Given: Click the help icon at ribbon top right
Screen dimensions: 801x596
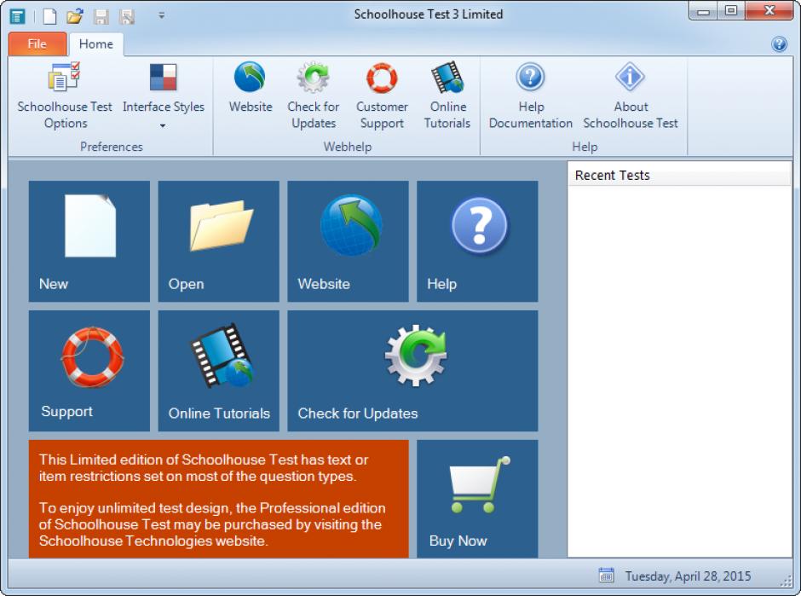Looking at the screenshot, I should (x=779, y=44).
